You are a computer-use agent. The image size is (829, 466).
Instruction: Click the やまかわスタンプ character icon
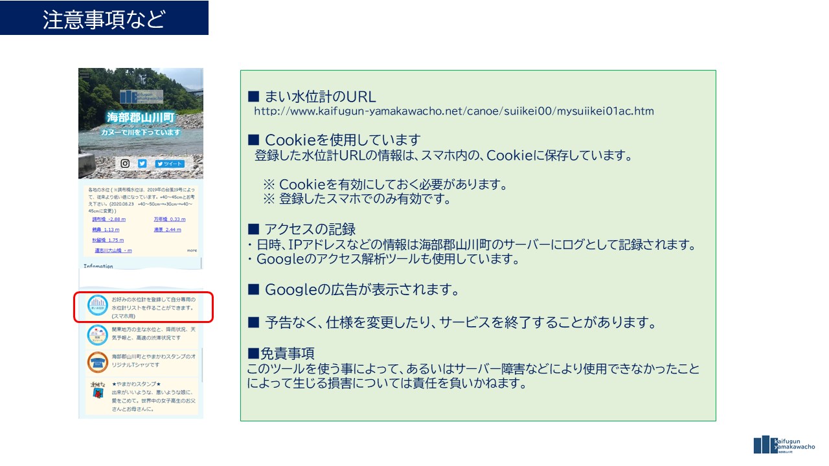click(97, 392)
